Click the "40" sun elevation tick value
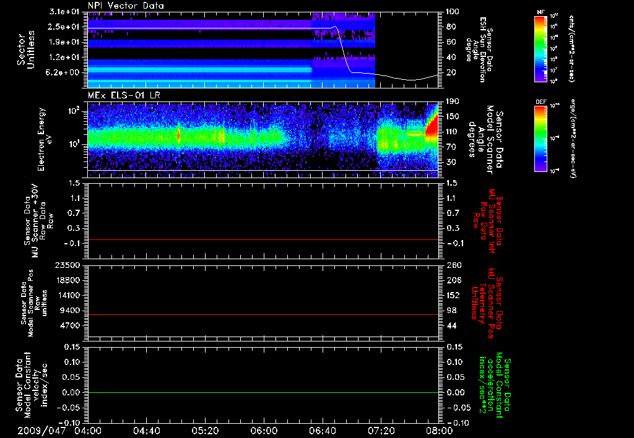This screenshot has height=438, width=634. [451, 58]
